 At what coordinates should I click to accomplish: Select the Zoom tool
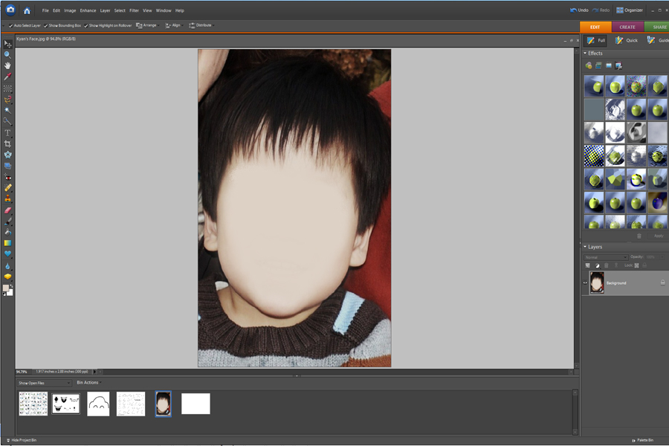tap(7, 54)
